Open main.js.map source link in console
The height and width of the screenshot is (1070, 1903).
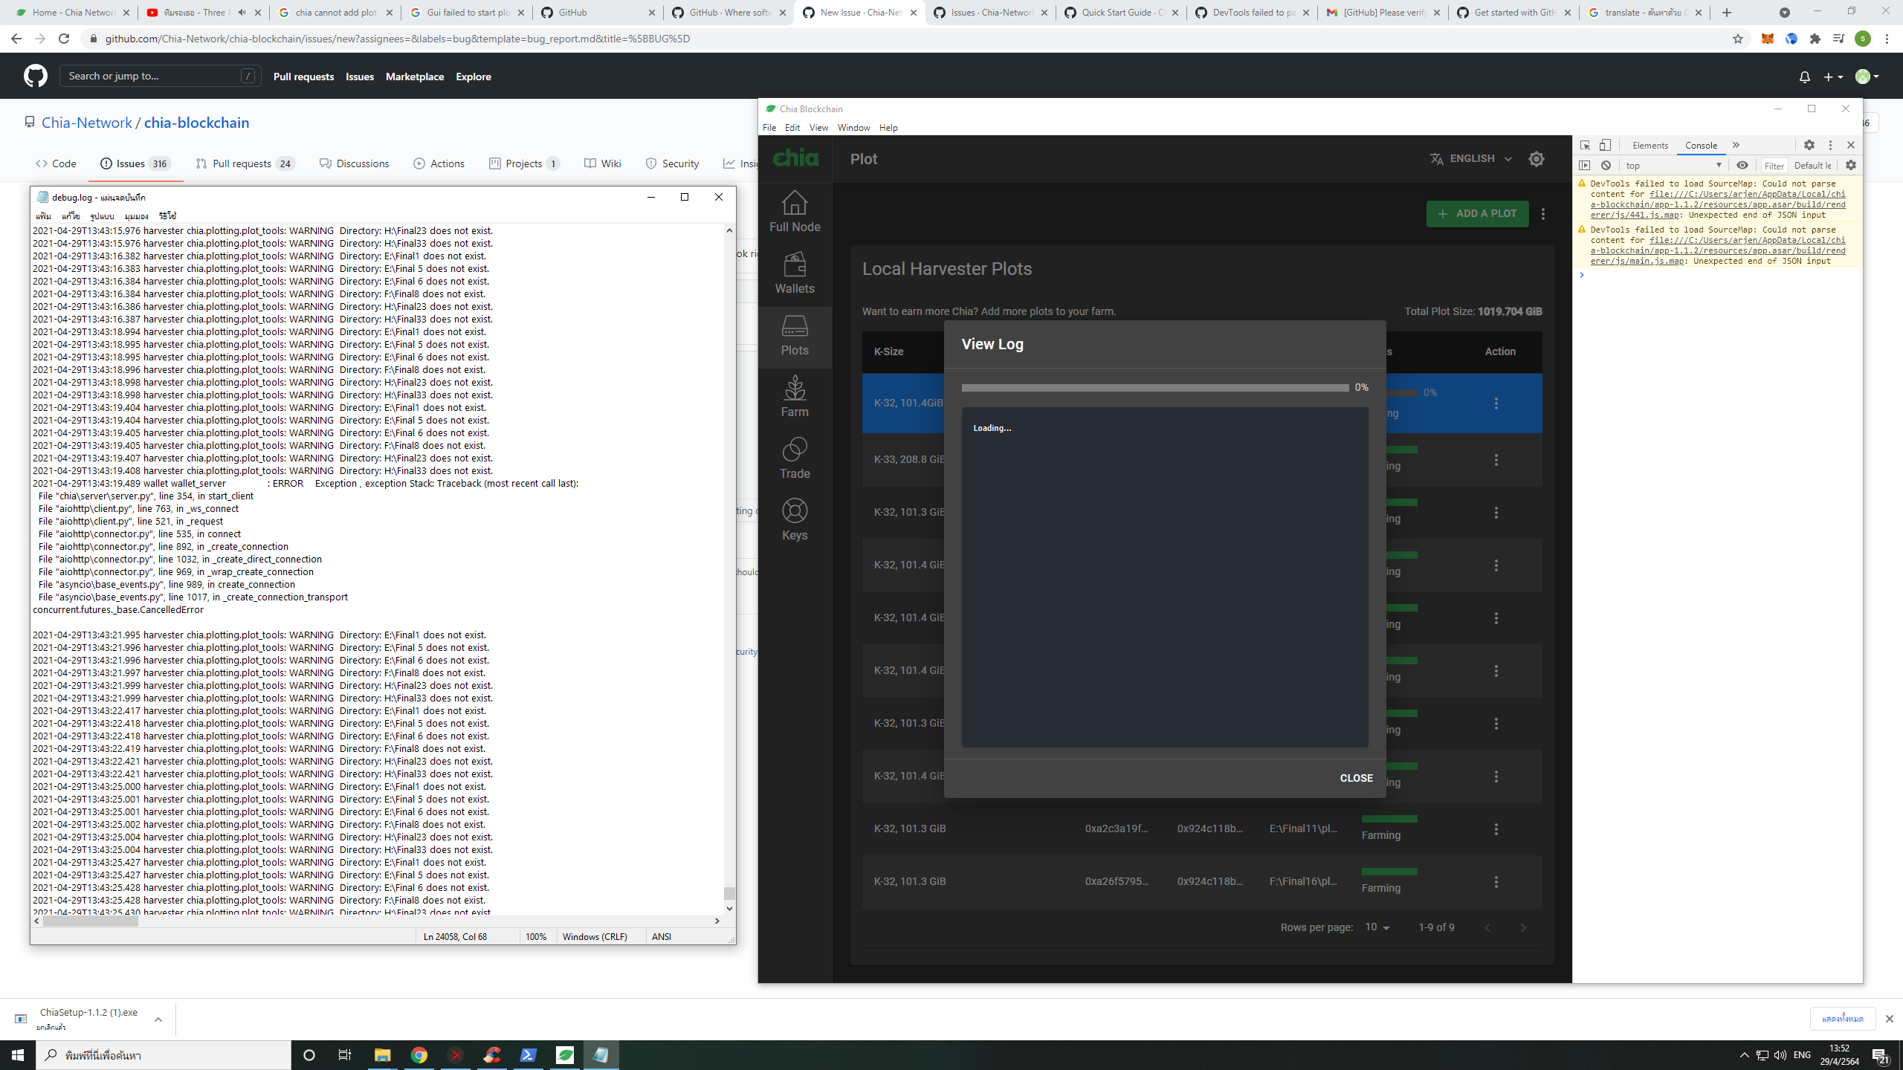tap(1717, 250)
